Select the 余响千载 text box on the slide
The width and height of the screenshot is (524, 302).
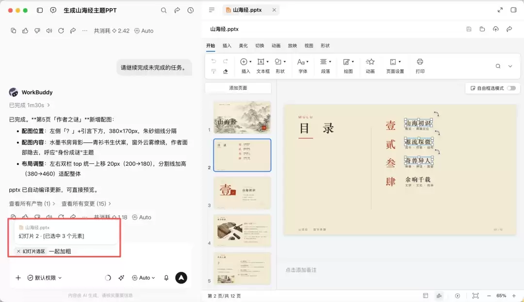[418, 179]
